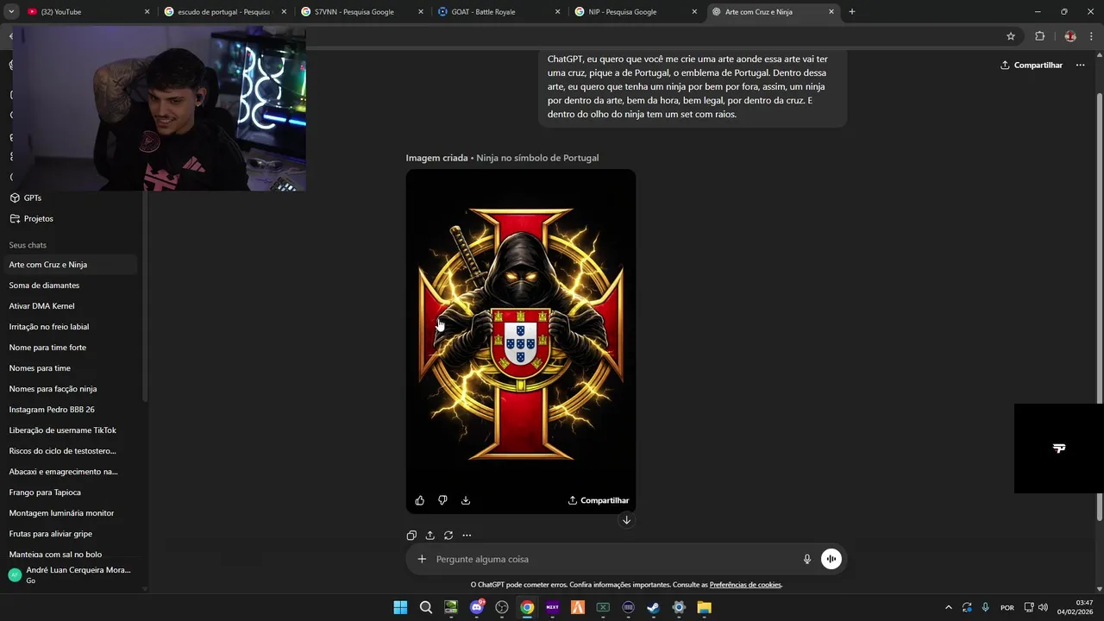Open the André Luan account menu
This screenshot has height=621, width=1104.
pyautogui.click(x=71, y=574)
